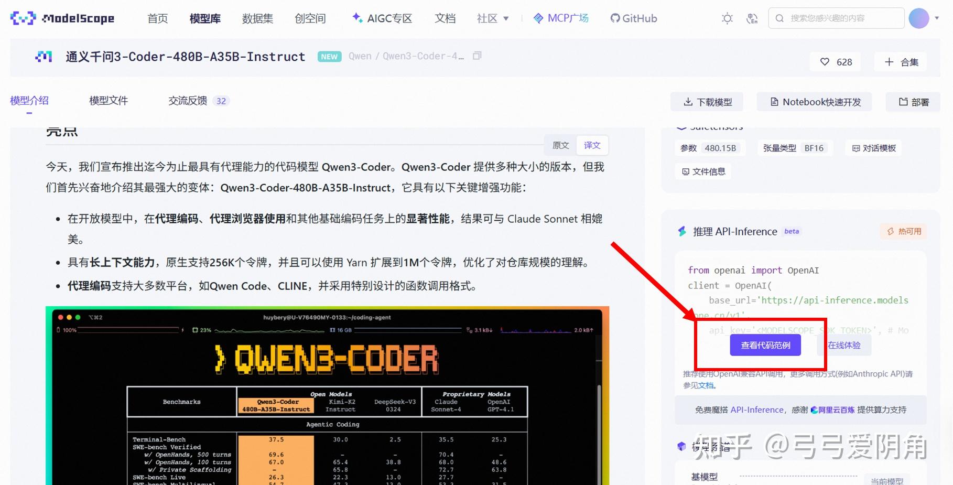The width and height of the screenshot is (953, 485).
Task: Add model to 合集
Action: (x=901, y=62)
